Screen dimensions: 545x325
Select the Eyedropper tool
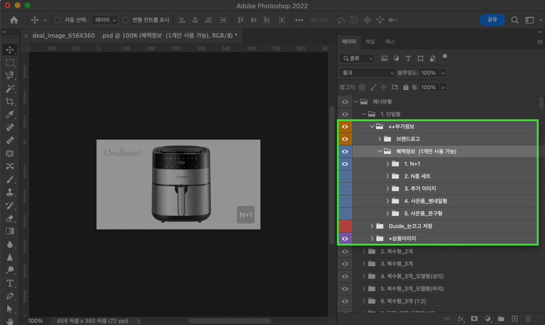tap(10, 114)
